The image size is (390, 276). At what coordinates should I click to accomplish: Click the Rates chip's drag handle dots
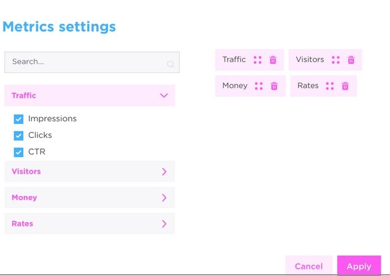(330, 86)
